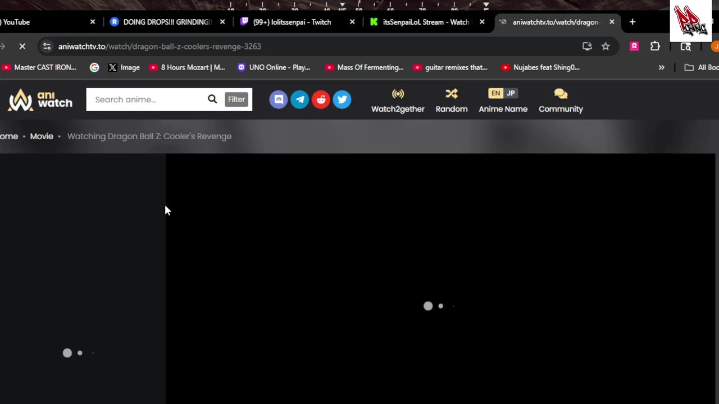Screen dimensions: 719x404
Task: Click the magnifier search icon
Action: (212, 99)
